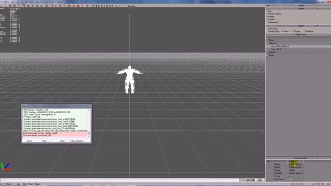Open the File menu in right panel
The image size is (331, 186).
click(x=270, y=11)
